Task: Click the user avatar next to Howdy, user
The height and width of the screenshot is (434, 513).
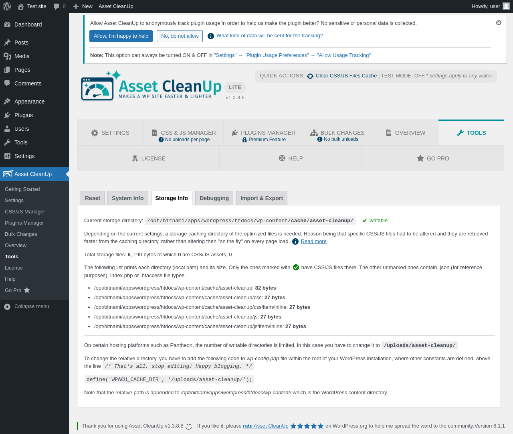Action: tap(506, 6)
